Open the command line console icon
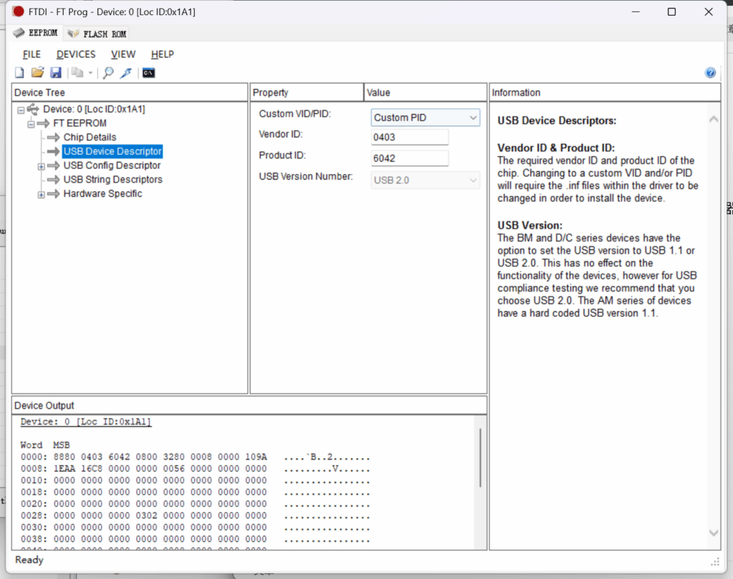The image size is (733, 579). click(149, 72)
